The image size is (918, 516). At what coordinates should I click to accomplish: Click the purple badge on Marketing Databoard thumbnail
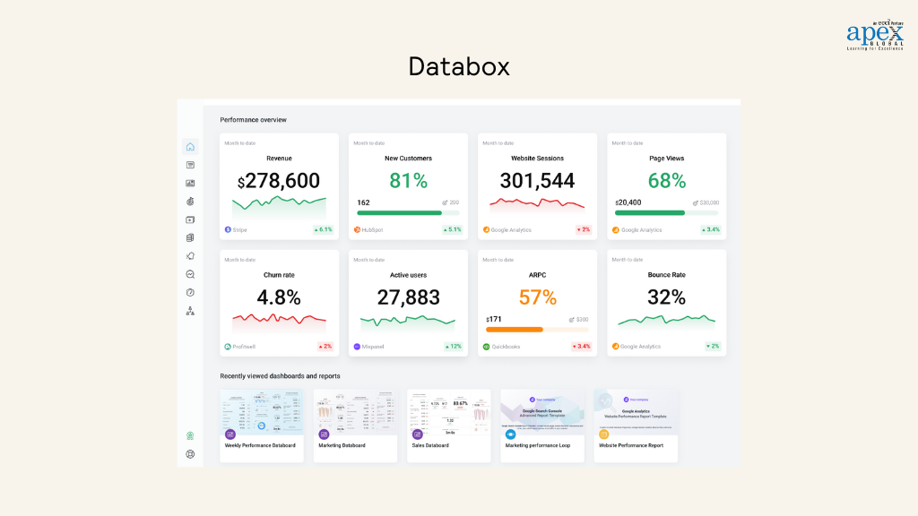tap(324, 434)
